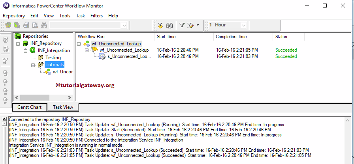Switch to the Task View tab
This screenshot has height=164, width=354.
pos(63,108)
